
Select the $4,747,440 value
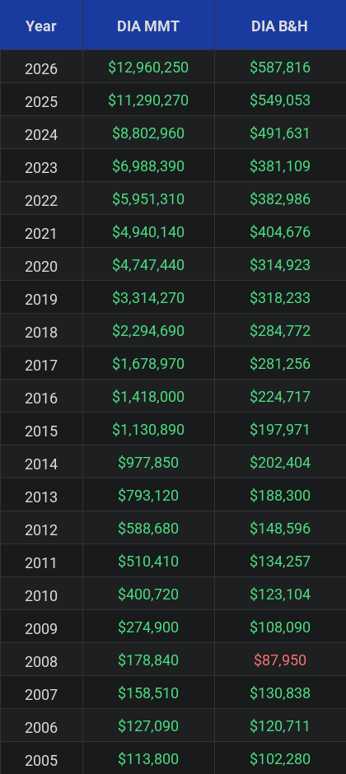[148, 265]
